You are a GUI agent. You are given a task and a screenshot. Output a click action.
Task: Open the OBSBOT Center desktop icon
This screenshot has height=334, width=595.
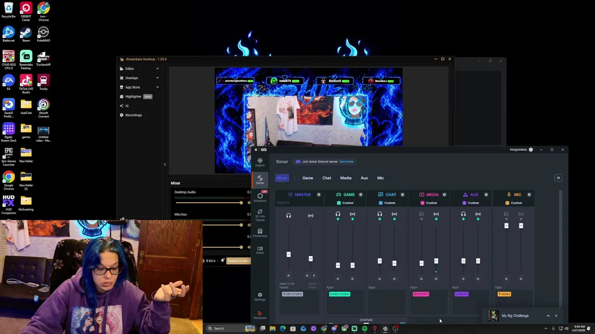[x=26, y=12]
